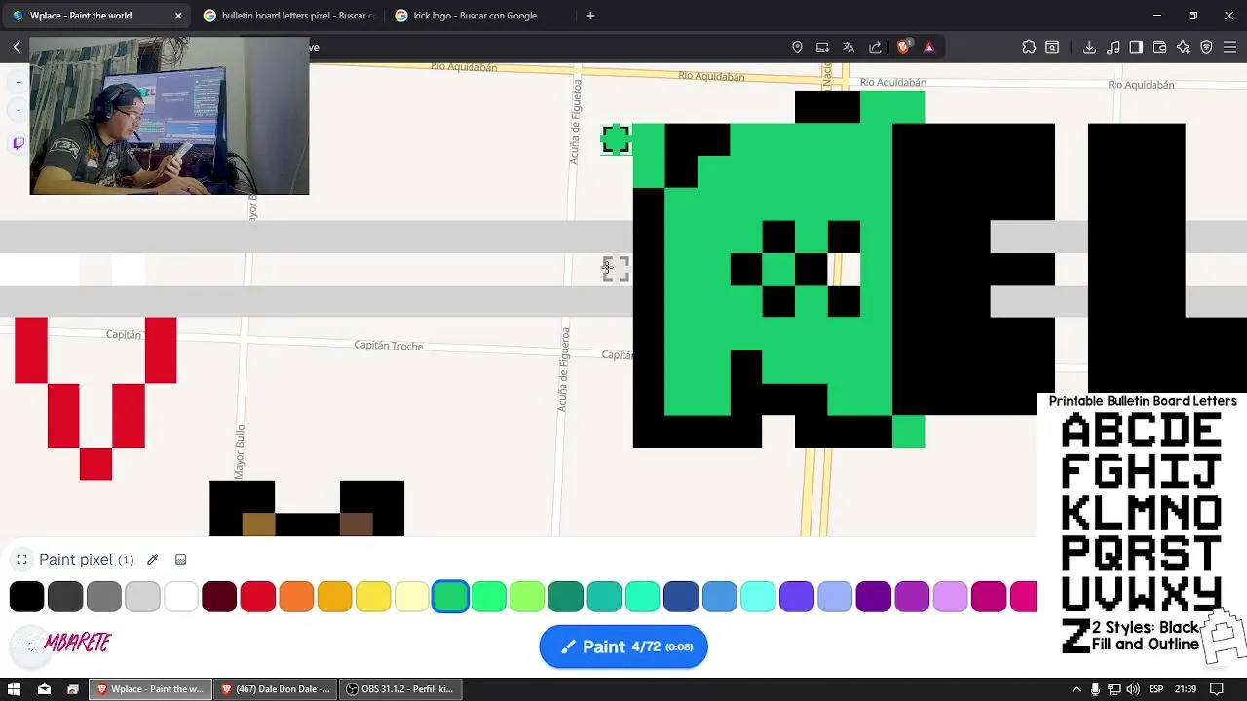Select the orange color swatch
Viewport: 1247px width, 701px height.
tap(296, 597)
